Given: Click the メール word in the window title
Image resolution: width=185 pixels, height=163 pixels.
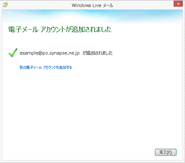Looking at the screenshot, I should click(108, 6).
